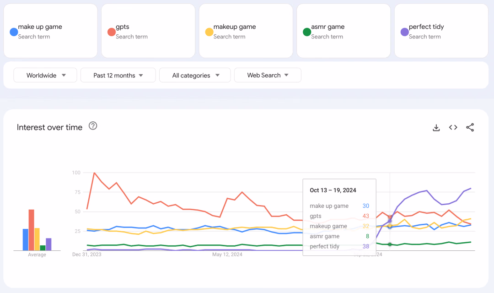
Task: Click the green dot of asmr game
Action: pyautogui.click(x=307, y=32)
